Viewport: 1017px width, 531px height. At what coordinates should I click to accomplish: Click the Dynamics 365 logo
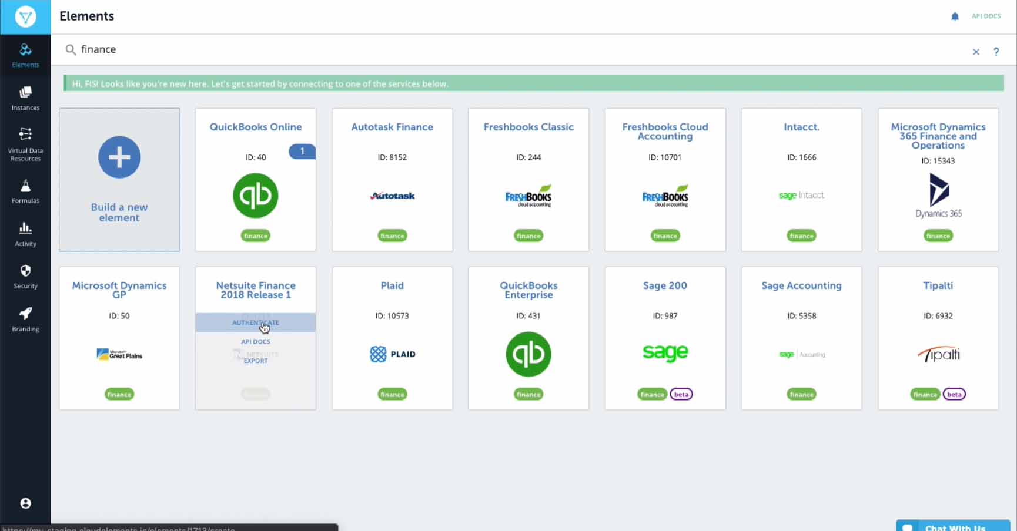938,196
